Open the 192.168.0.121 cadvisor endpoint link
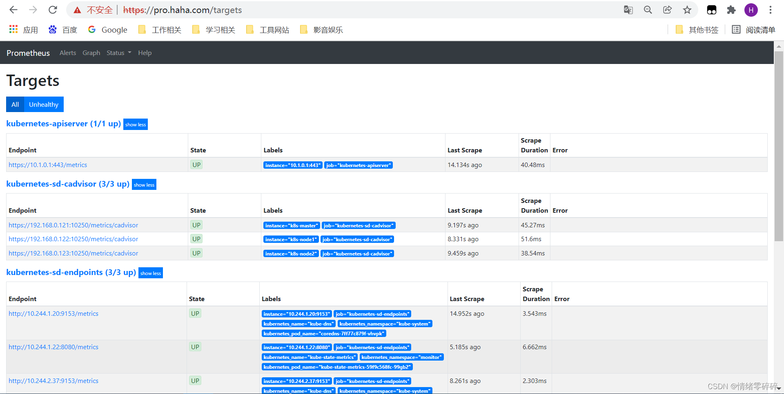Viewport: 784px width, 394px height. [73, 225]
